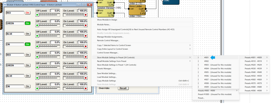Click Save Module Settings... menu entry
Image resolution: width=272 pixels, height=106 pixels.
coord(107,73)
